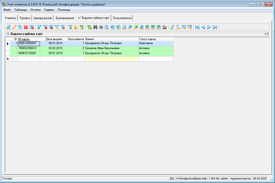The height and width of the screenshot is (183, 275).
Task: Jump to last record arrow
Action: click(215, 27)
